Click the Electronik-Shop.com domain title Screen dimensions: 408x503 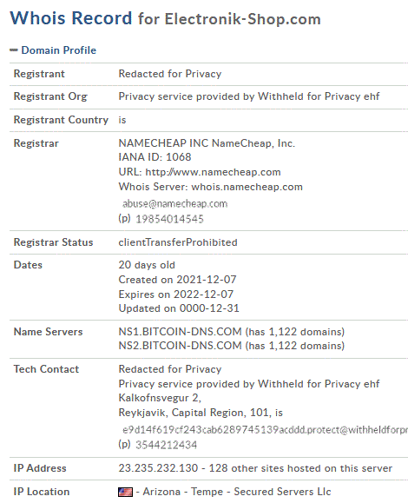pos(242,19)
